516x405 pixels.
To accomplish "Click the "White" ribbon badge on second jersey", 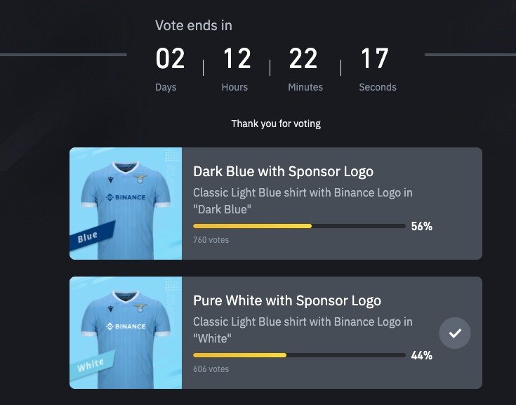I will point(91,365).
